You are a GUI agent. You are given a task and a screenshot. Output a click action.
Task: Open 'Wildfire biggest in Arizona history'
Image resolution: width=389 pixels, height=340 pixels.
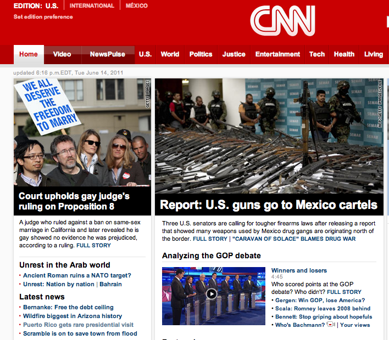coord(73,316)
